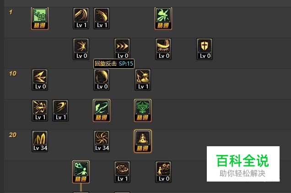Click the mastered green splash skill in row one
The image size is (291, 193).
click(163, 18)
